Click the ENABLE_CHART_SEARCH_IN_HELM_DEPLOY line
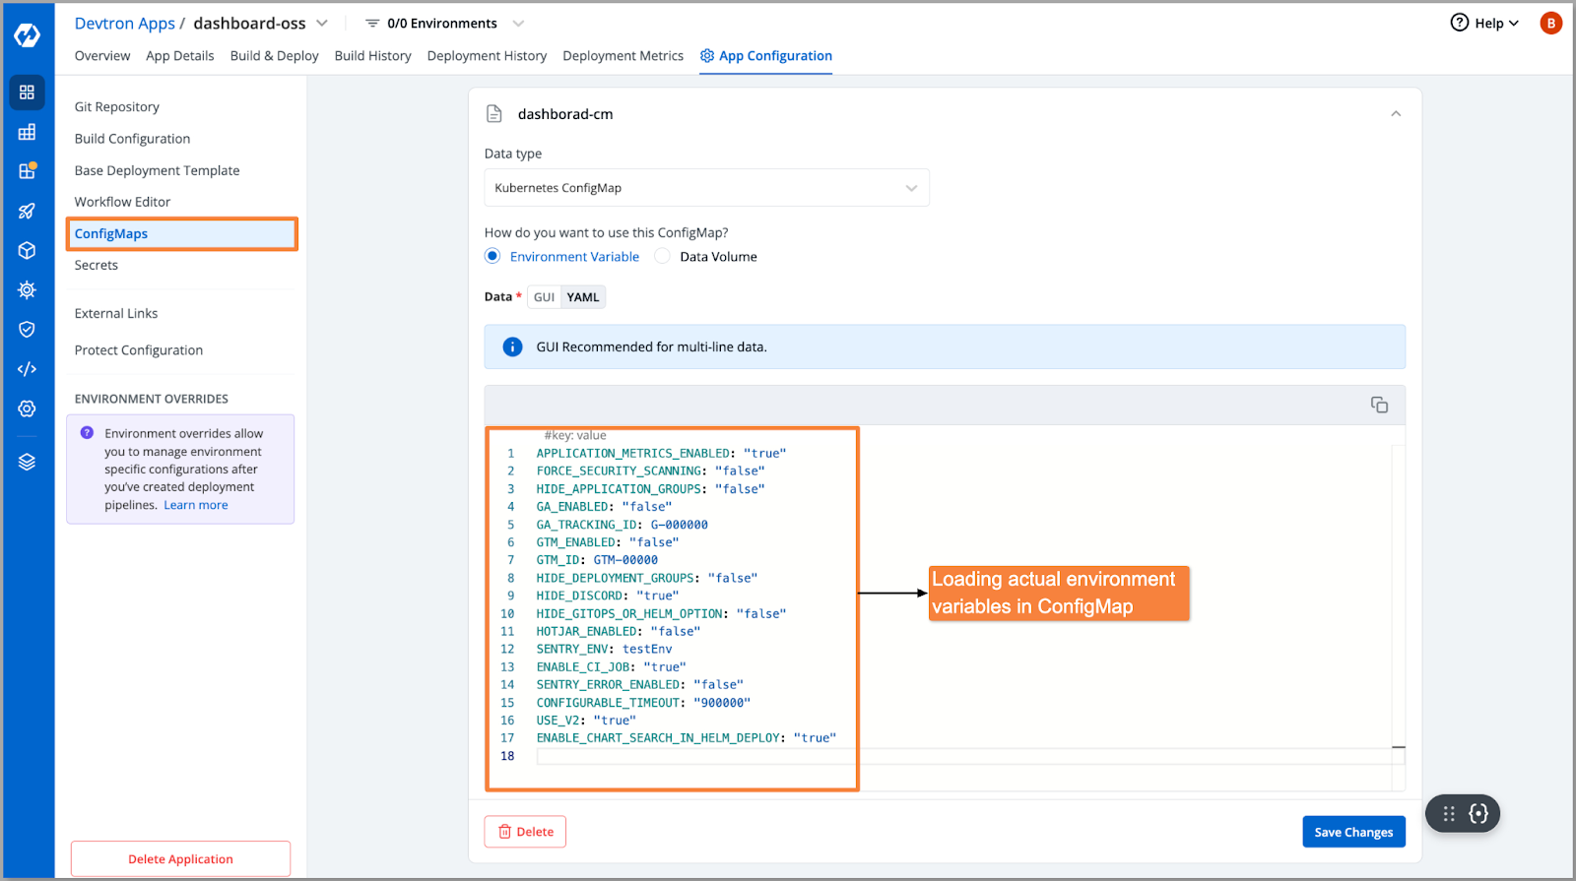Viewport: 1576px width, 881px height. pos(687,738)
